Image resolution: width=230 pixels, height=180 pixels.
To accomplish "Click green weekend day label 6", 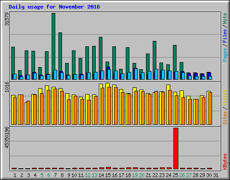I will pyautogui.click(x=49, y=175).
